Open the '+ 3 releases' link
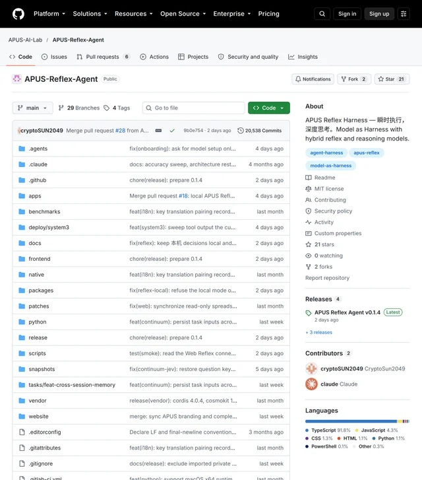This screenshot has width=422, height=480. pyautogui.click(x=318, y=332)
